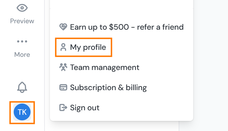Click the Preview label in sidebar
Image resolution: width=228 pixels, height=131 pixels.
22,21
